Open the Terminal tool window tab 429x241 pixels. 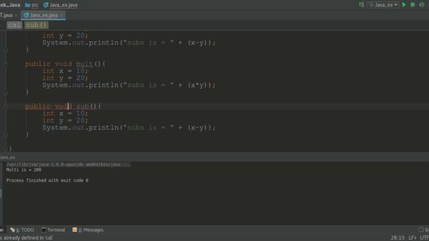click(53, 230)
